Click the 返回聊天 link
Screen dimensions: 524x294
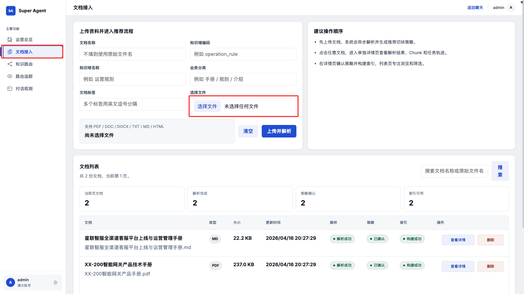point(475,8)
